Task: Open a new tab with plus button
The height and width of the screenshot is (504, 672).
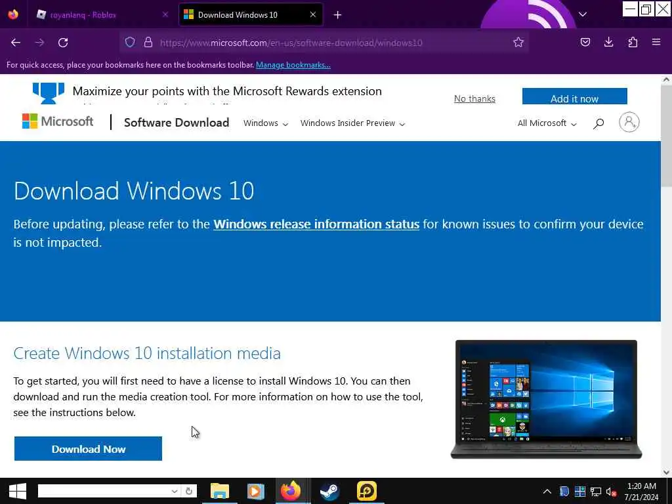Action: tap(338, 15)
